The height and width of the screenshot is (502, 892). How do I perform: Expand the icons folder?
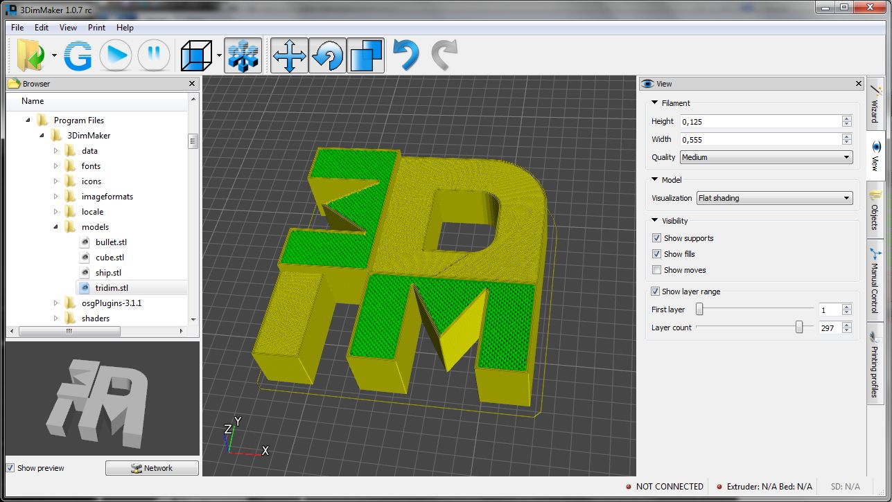(56, 181)
